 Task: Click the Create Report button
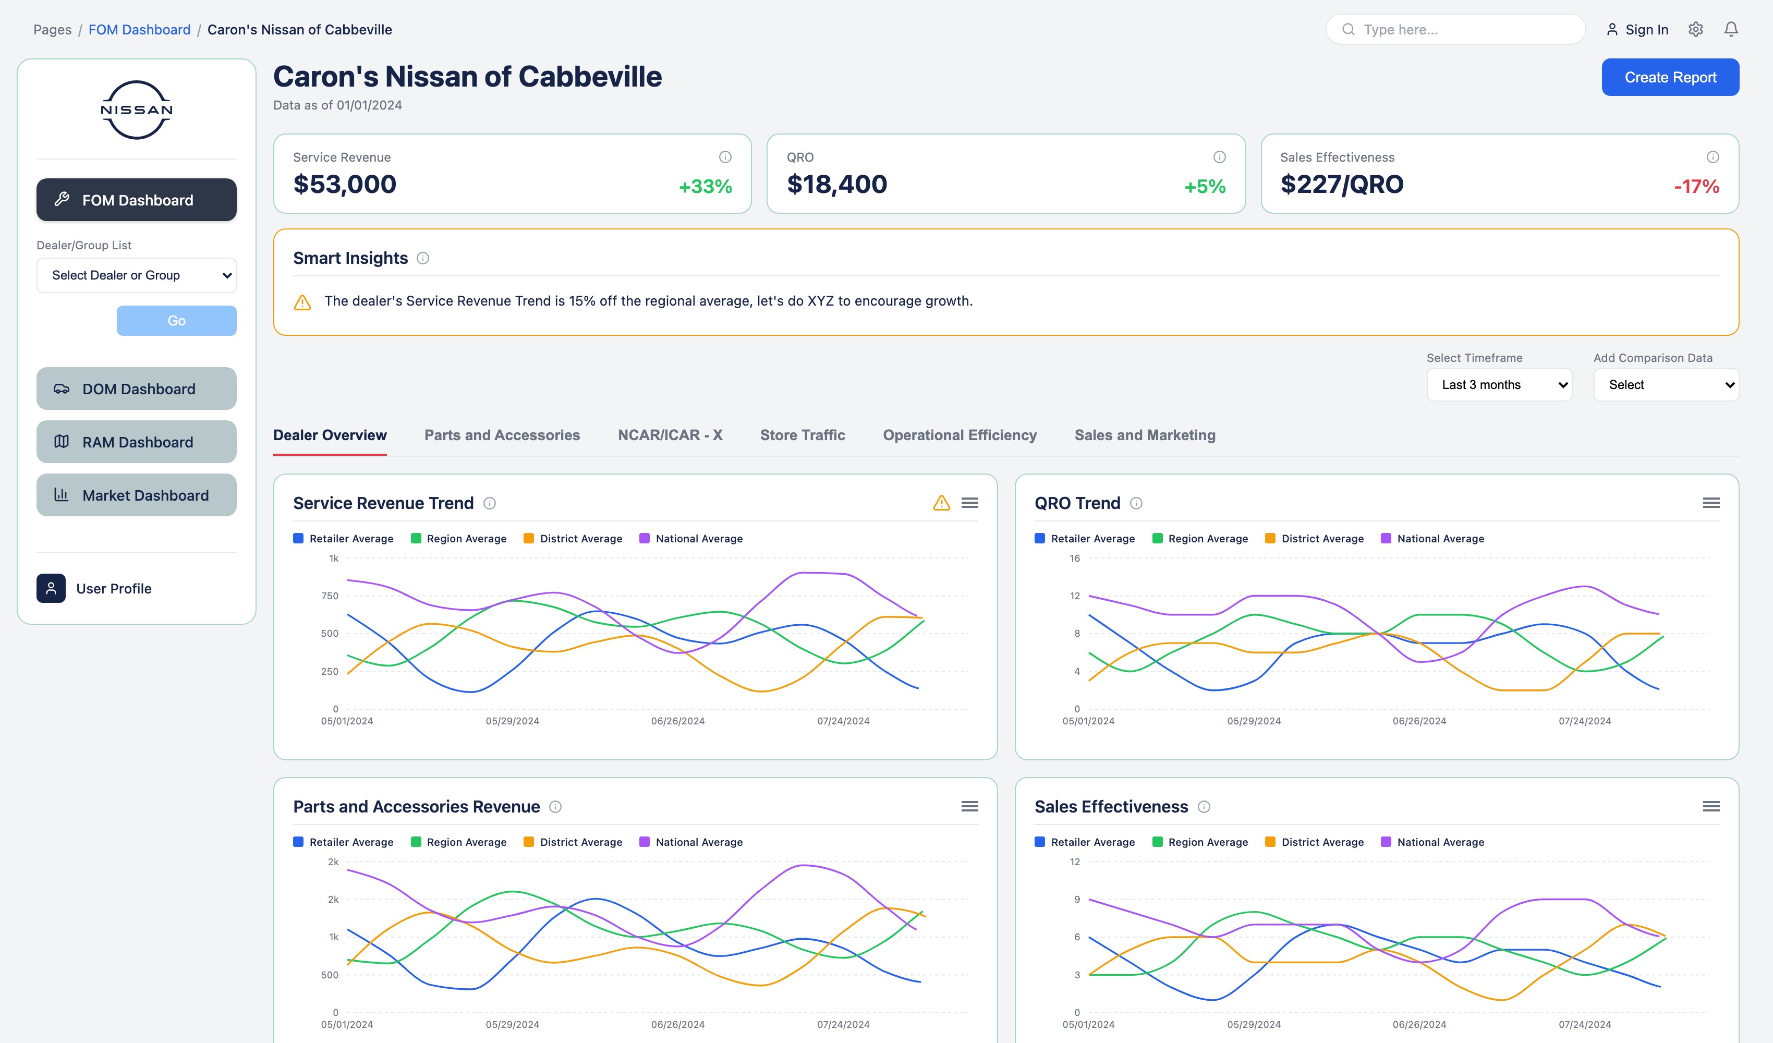coord(1670,77)
